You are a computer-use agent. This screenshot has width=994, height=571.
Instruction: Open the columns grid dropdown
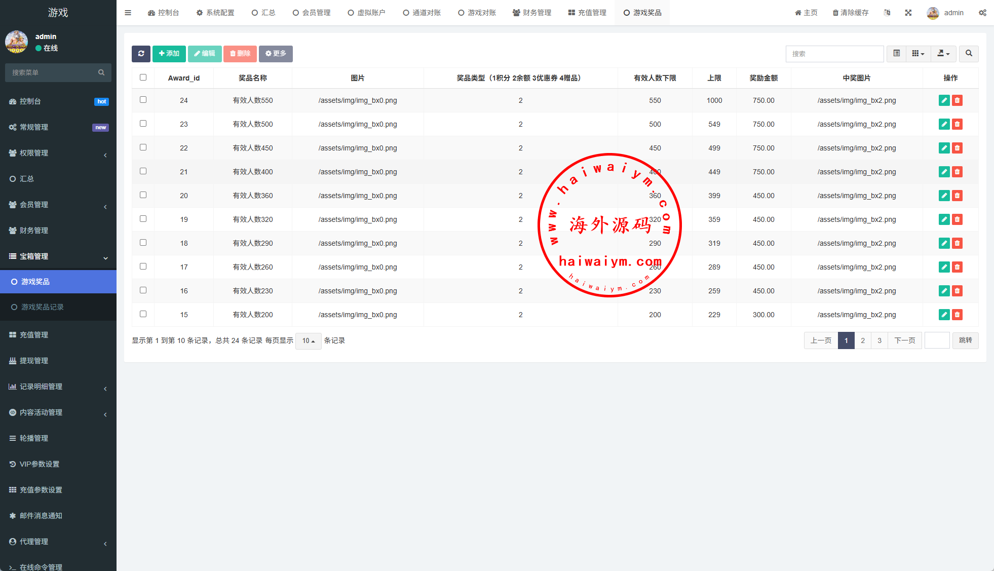click(x=918, y=54)
